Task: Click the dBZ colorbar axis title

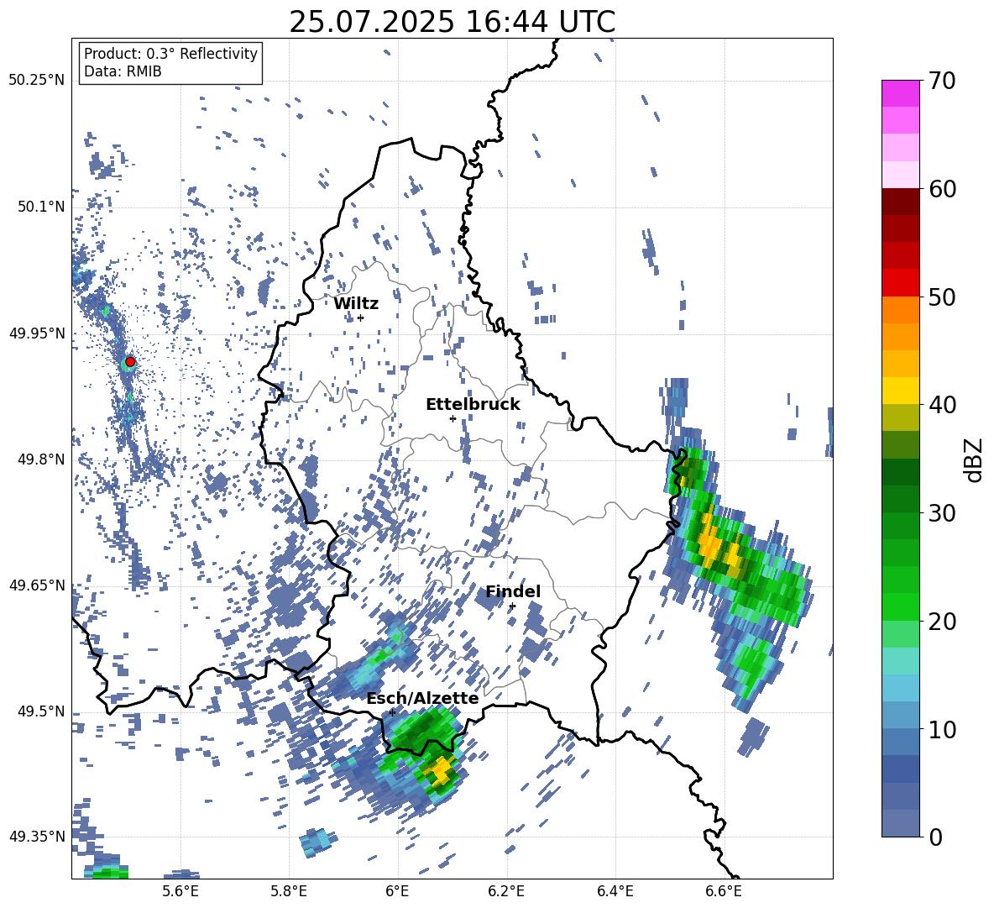Action: click(975, 459)
